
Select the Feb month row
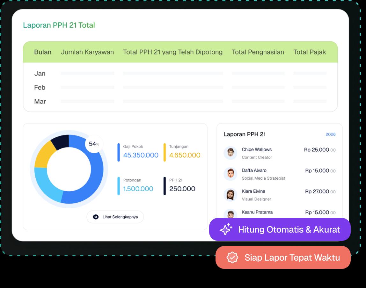pos(40,88)
